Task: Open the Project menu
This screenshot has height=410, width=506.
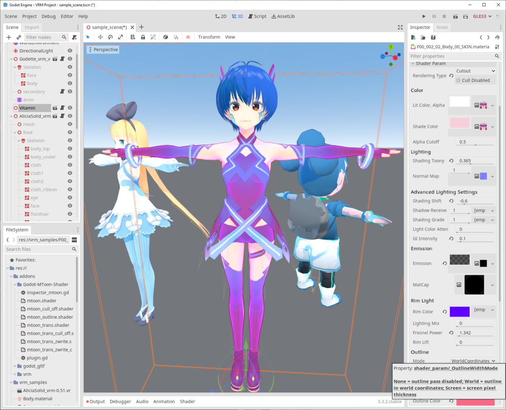Action: pos(29,16)
